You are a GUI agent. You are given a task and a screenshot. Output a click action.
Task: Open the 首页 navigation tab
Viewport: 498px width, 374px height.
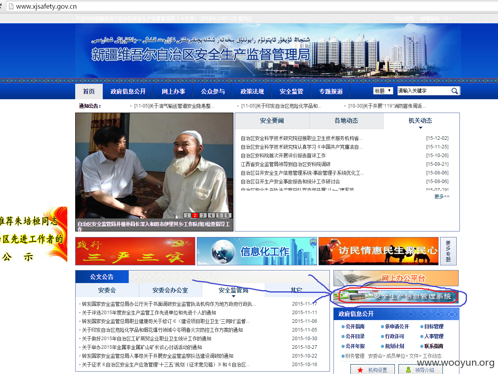[x=89, y=91]
